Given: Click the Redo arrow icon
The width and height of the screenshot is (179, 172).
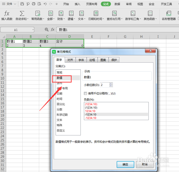Looking at the screenshot, I should pyautogui.click(x=50, y=4).
